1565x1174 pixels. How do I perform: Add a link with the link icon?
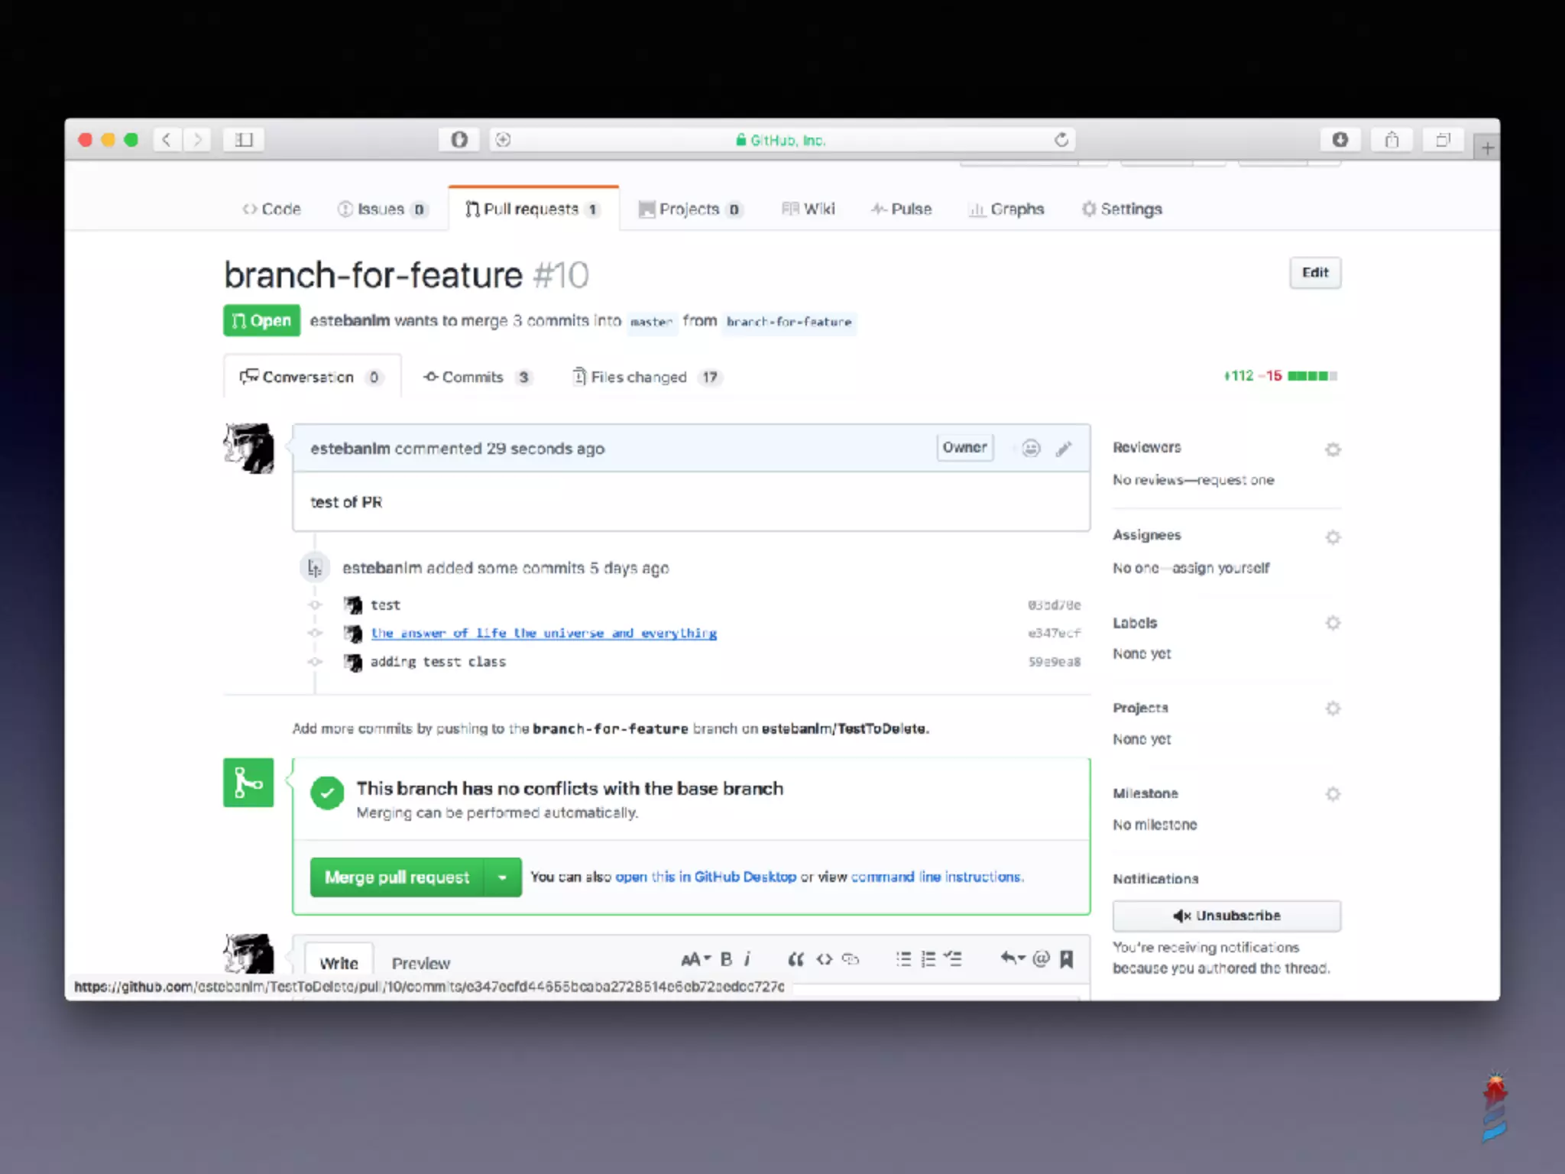coord(851,959)
